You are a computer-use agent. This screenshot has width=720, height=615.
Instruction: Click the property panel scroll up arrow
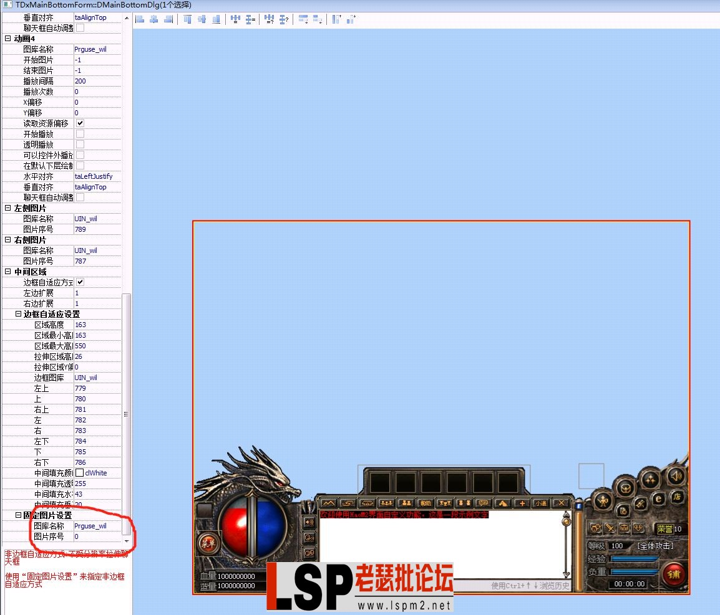tap(127, 18)
